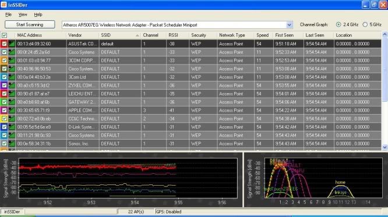The width and height of the screenshot is (388, 217).
Task: Sort table by Vendor column header
Action: coord(83,35)
